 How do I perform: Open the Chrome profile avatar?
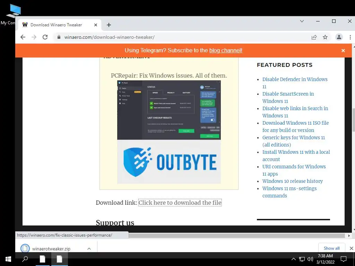point(339,37)
